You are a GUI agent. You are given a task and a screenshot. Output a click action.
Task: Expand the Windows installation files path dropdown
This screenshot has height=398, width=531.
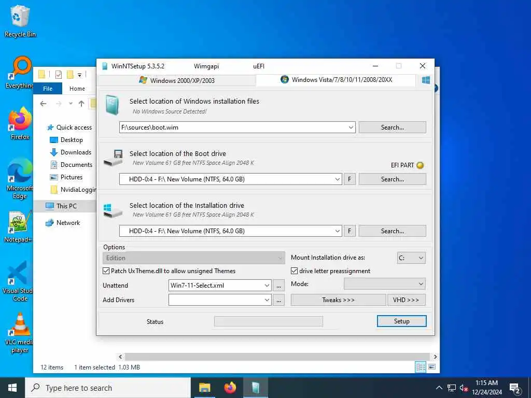[x=351, y=127]
